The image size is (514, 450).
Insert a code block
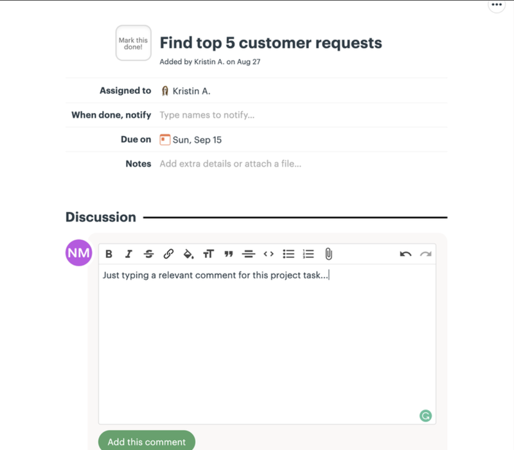pyautogui.click(x=269, y=254)
